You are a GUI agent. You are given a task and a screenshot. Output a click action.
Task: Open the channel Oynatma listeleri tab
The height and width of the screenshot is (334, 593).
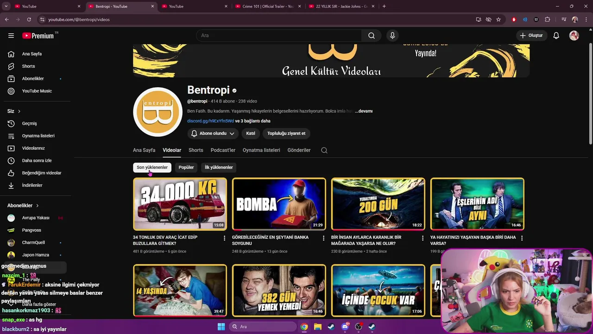261,150
